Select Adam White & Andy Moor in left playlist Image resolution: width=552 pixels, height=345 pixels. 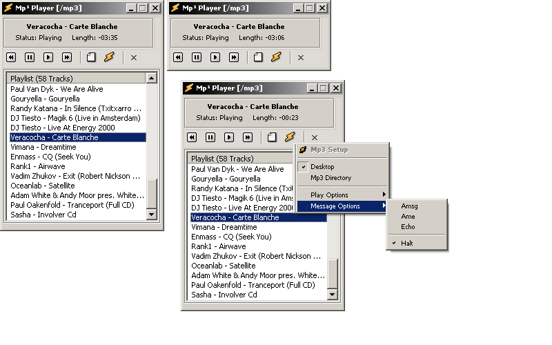click(x=78, y=195)
